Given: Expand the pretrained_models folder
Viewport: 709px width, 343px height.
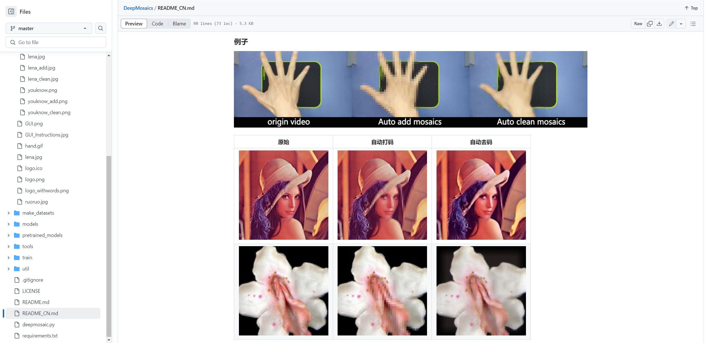Looking at the screenshot, I should click(8, 235).
